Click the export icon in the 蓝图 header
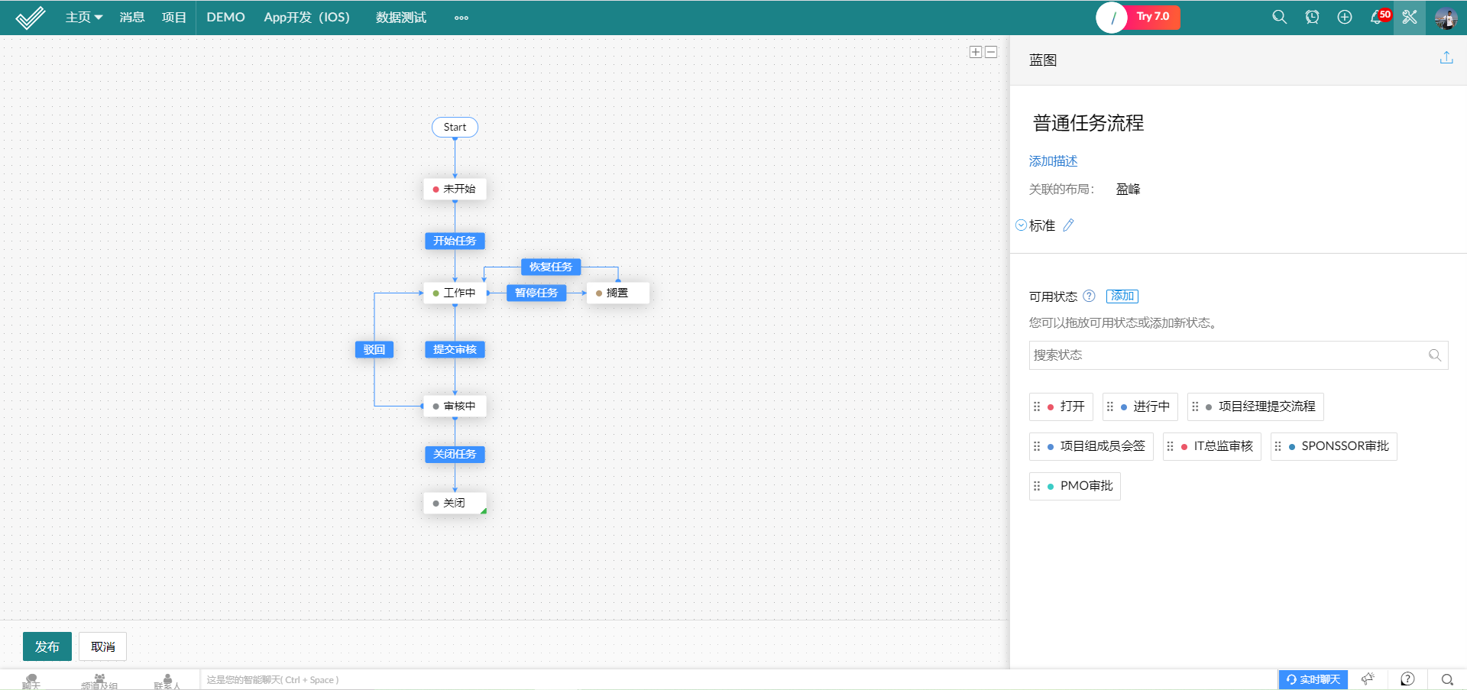 (x=1446, y=58)
